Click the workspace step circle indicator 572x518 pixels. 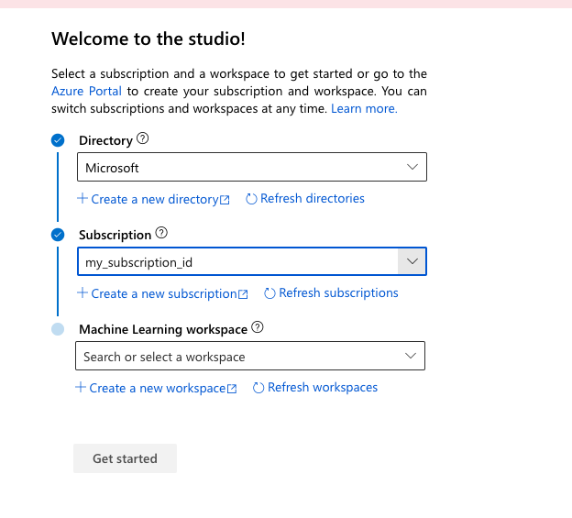coord(58,329)
